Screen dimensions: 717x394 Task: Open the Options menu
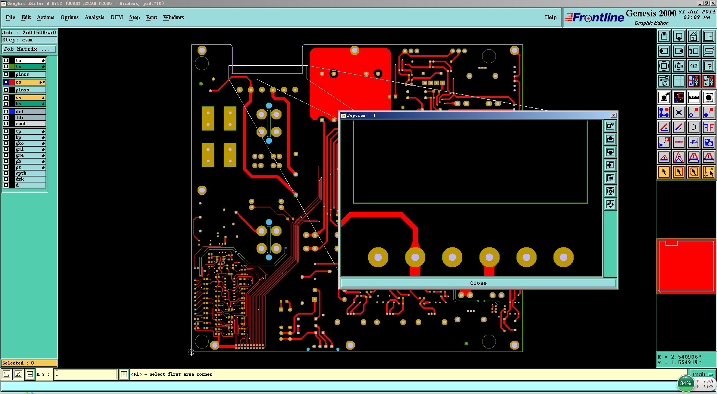[69, 17]
